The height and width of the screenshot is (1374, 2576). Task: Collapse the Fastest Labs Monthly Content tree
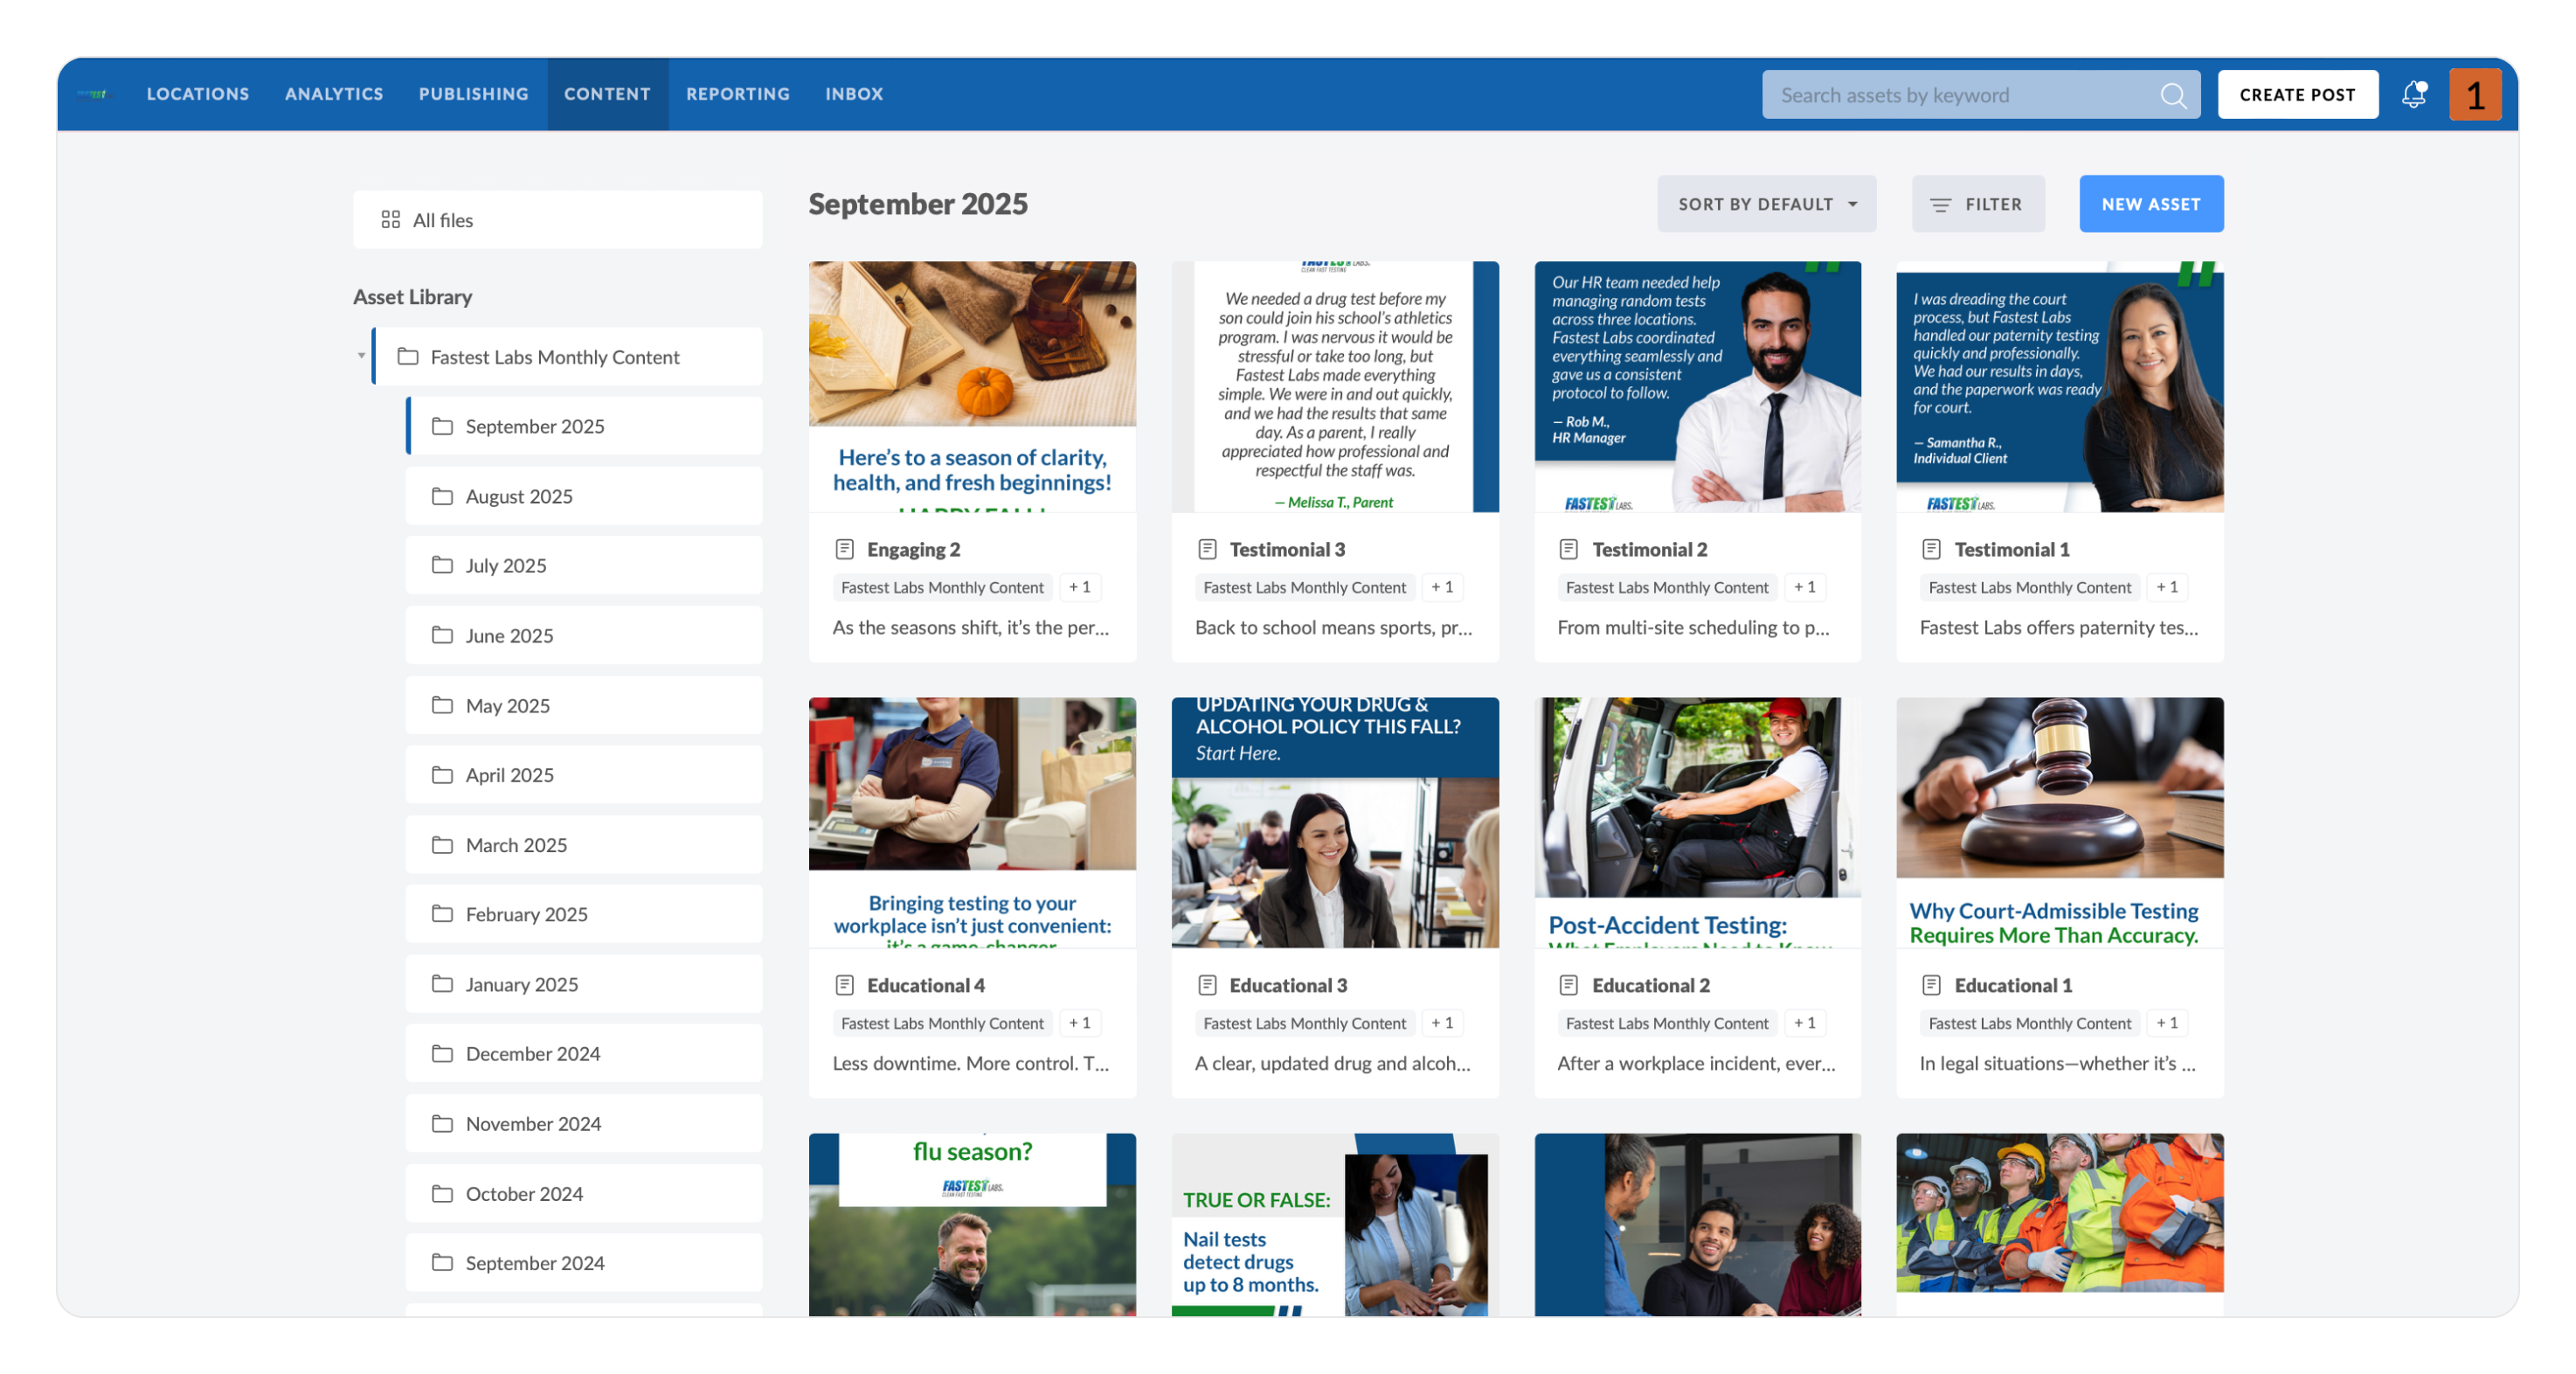click(361, 356)
